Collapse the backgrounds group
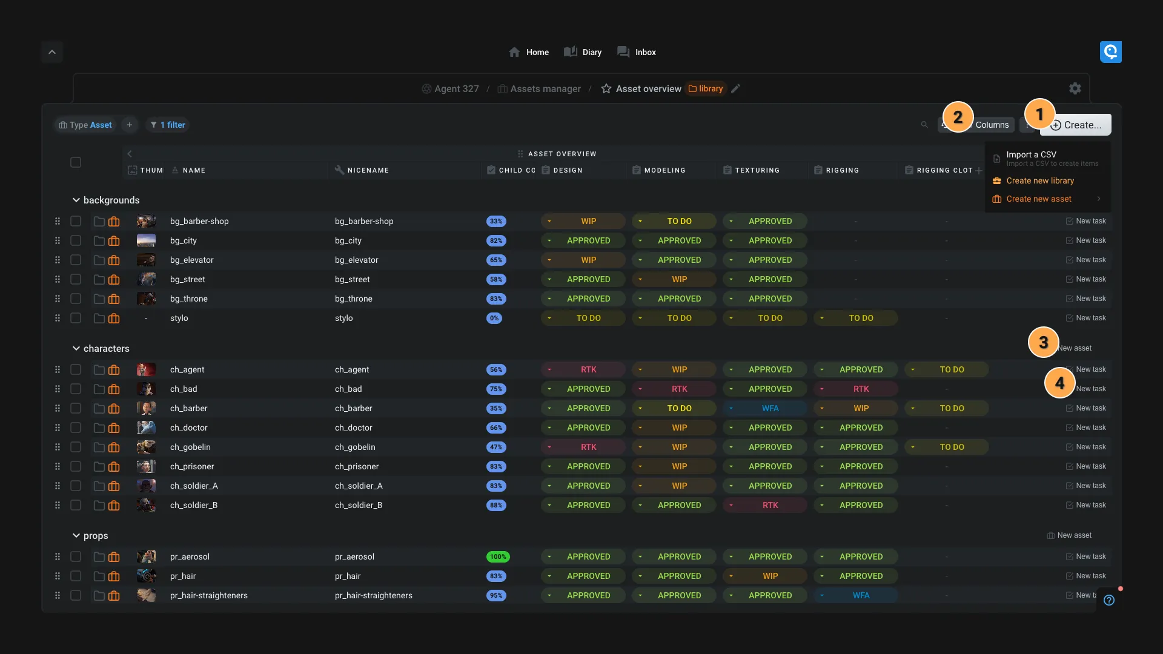Image resolution: width=1163 pixels, height=654 pixels. (x=76, y=200)
